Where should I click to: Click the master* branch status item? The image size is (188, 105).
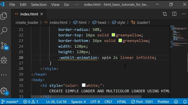[10, 102]
